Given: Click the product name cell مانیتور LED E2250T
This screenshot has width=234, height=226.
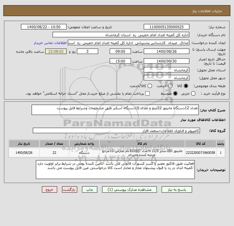Looking at the screenshot, I should 142,153.
